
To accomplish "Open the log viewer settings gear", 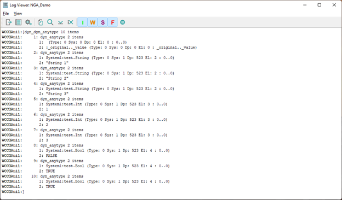I will tap(29, 22).
